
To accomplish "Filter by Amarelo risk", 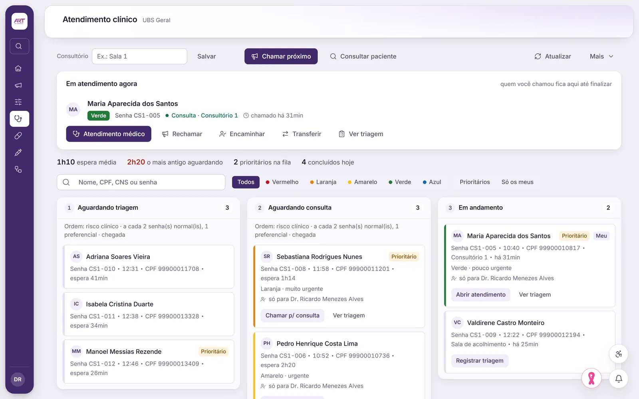I will tap(362, 182).
